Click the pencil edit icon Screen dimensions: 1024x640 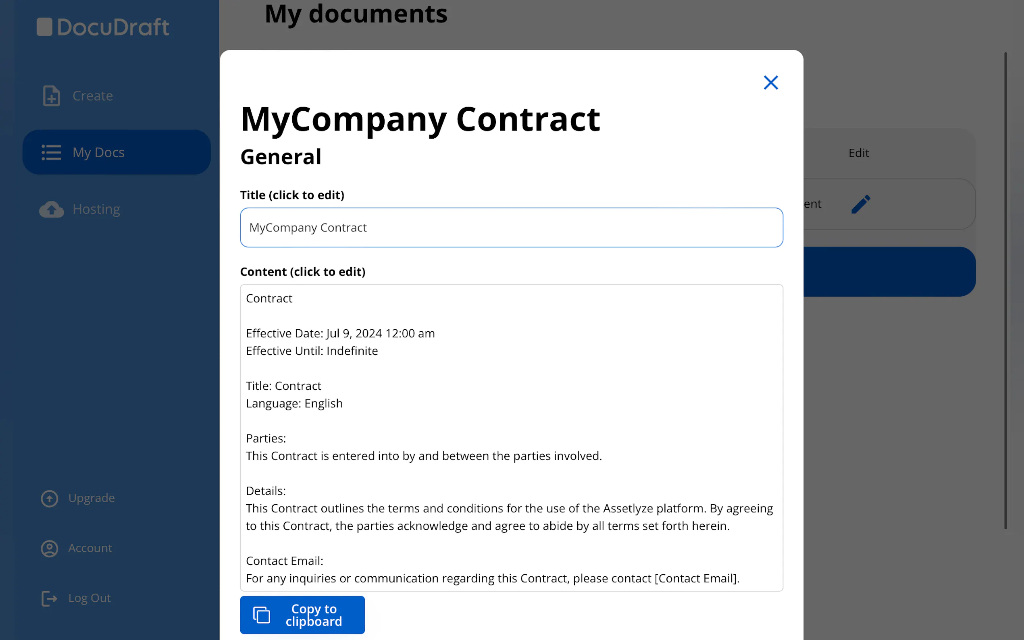pos(861,204)
